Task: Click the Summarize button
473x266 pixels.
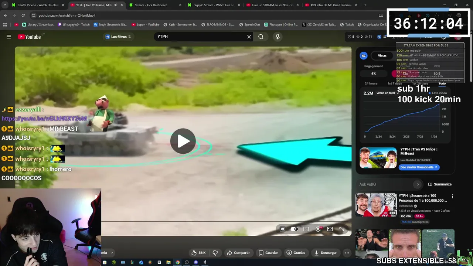Action: (x=440, y=184)
